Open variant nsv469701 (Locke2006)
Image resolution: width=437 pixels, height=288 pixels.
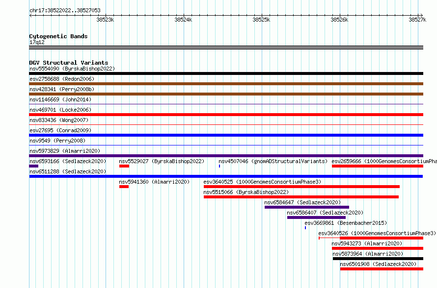click(60, 110)
